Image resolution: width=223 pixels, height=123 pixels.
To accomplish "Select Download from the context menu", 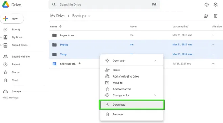I will click(x=132, y=105).
